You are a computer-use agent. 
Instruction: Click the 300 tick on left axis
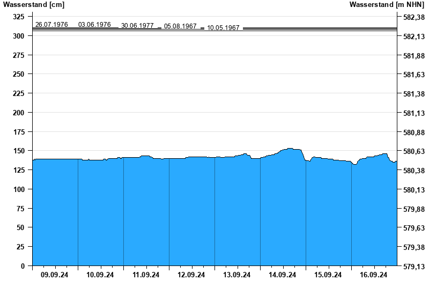point(18,36)
